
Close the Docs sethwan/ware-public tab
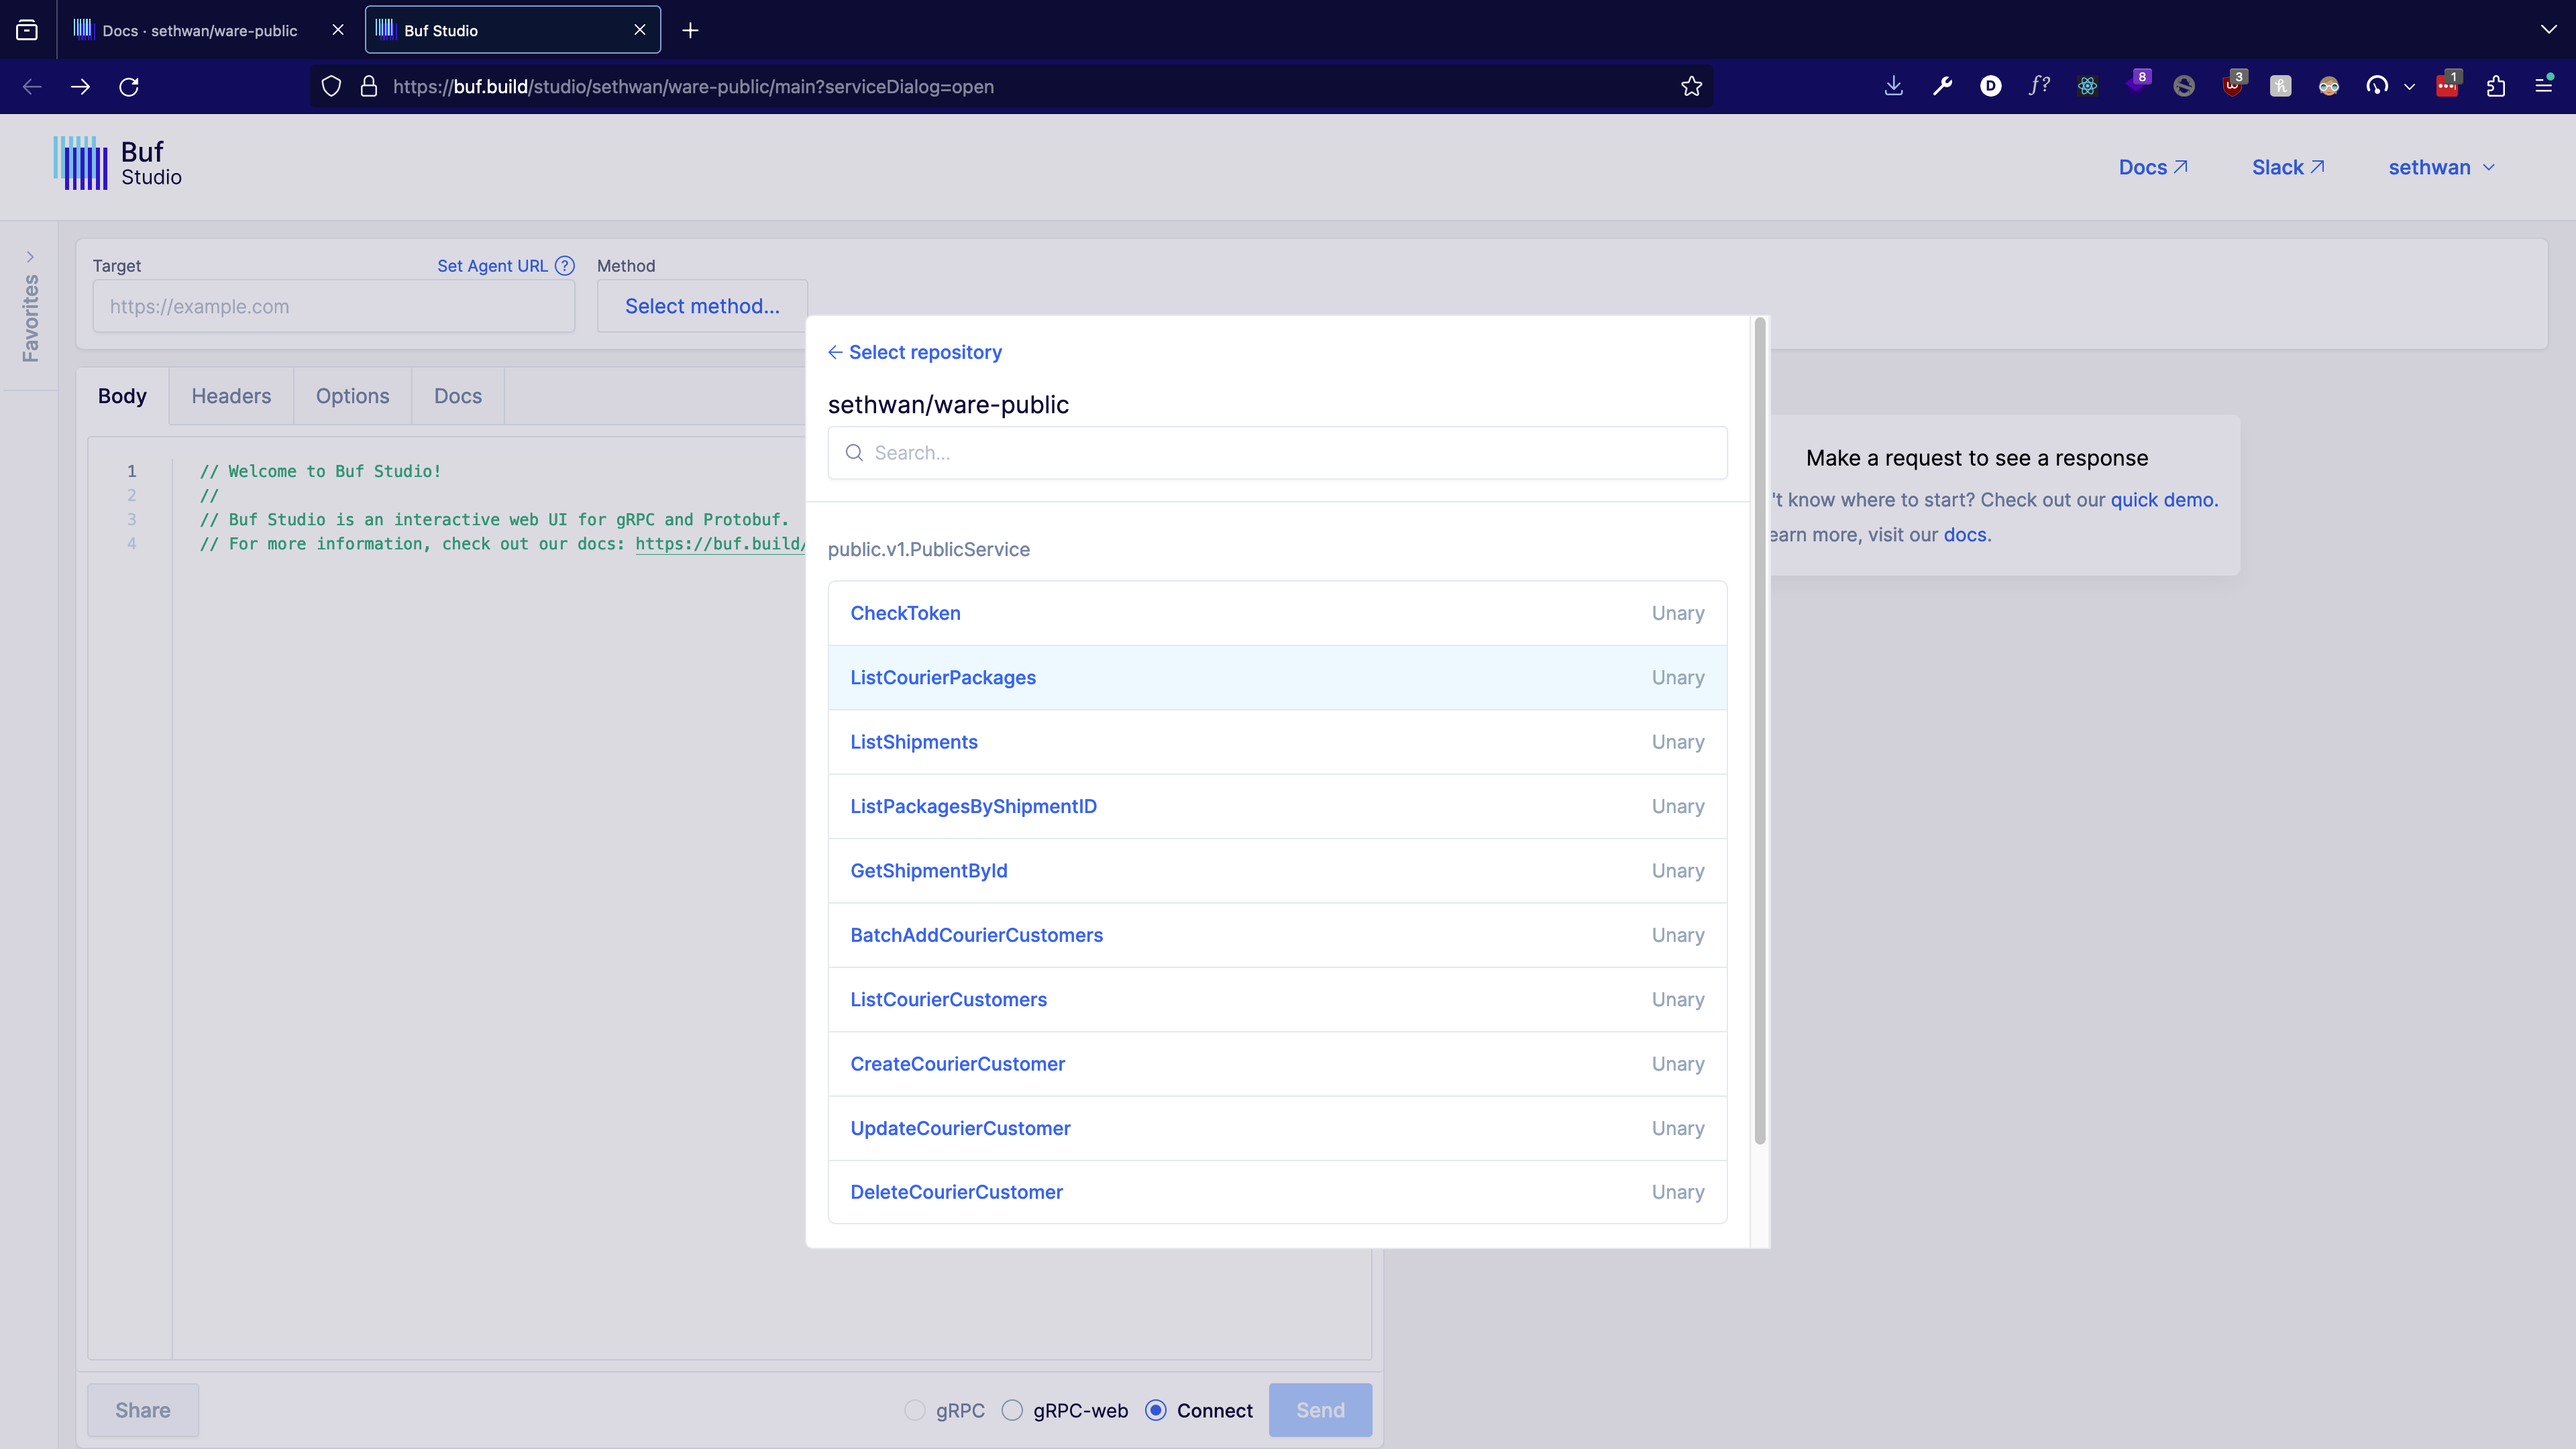[338, 30]
